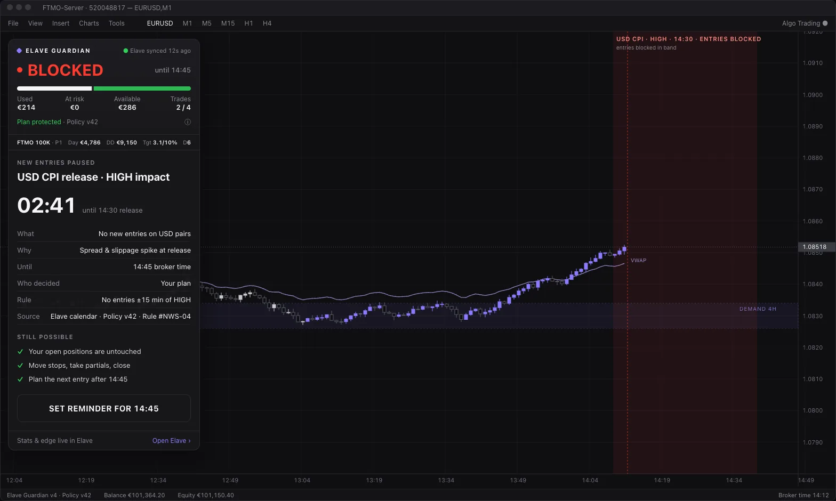836x501 pixels.
Task: Click the Elave Guardian diamond logo icon
Action: point(19,51)
